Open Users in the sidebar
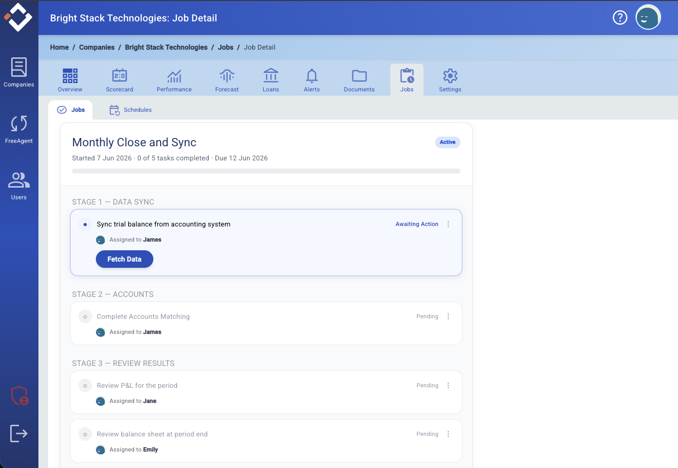This screenshot has height=468, width=678. point(19,186)
